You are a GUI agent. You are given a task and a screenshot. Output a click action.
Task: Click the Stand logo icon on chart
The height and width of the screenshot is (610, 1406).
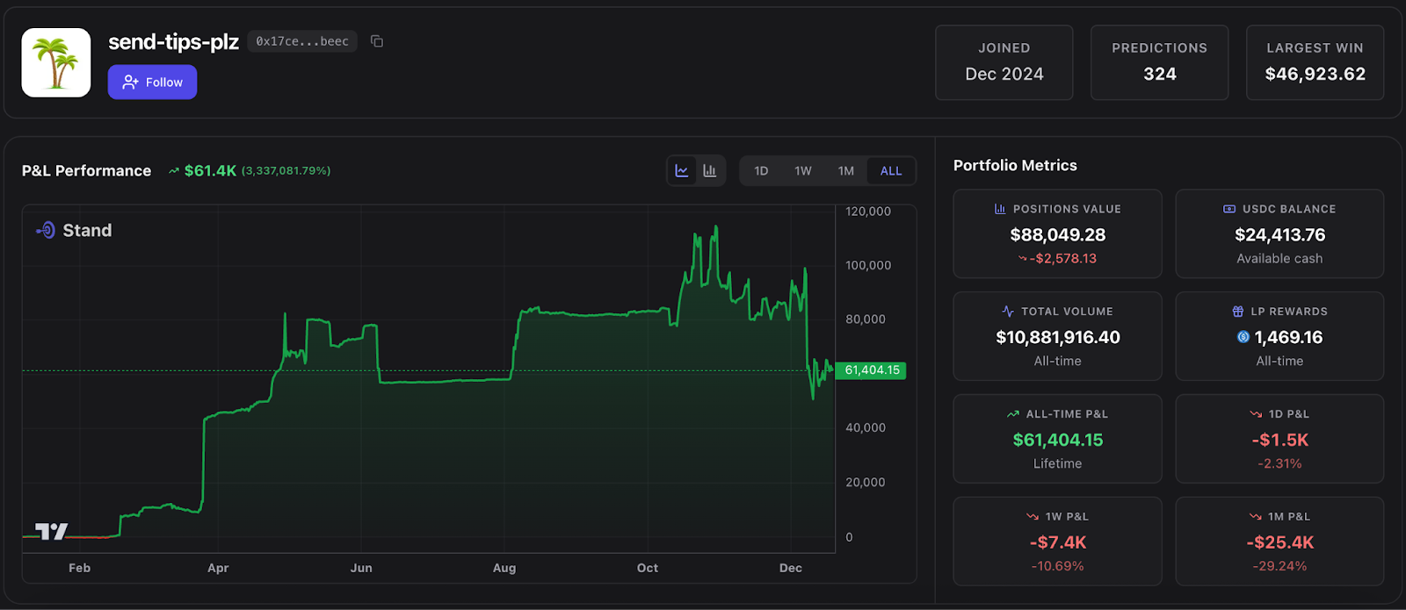tap(46, 230)
